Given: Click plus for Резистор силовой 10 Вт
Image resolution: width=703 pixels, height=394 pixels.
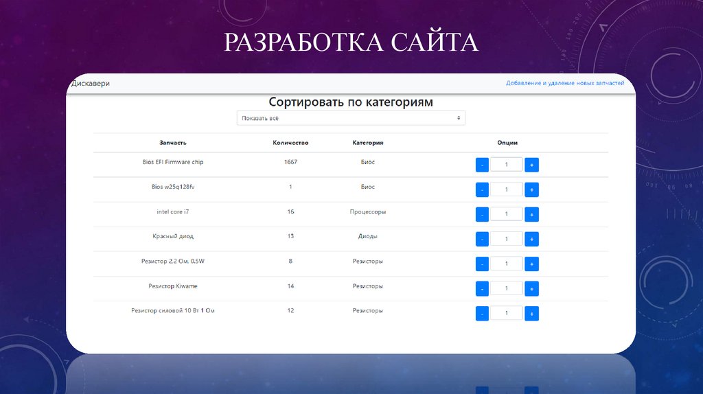Looking at the screenshot, I should click(x=531, y=314).
